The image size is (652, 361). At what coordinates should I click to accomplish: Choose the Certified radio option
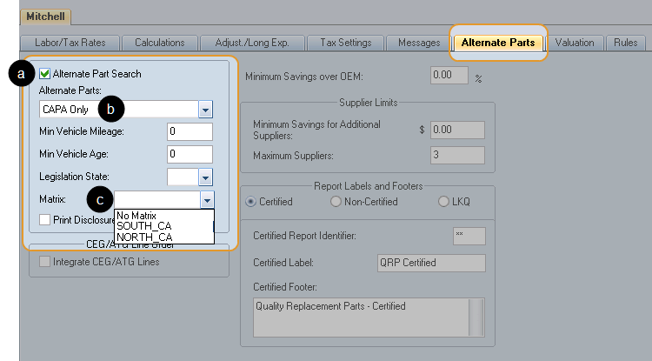coord(252,202)
